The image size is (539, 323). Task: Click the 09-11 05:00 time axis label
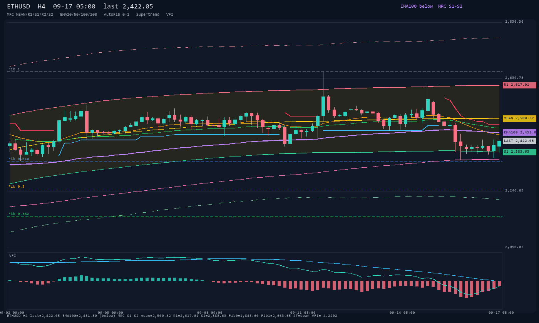pos(303,313)
